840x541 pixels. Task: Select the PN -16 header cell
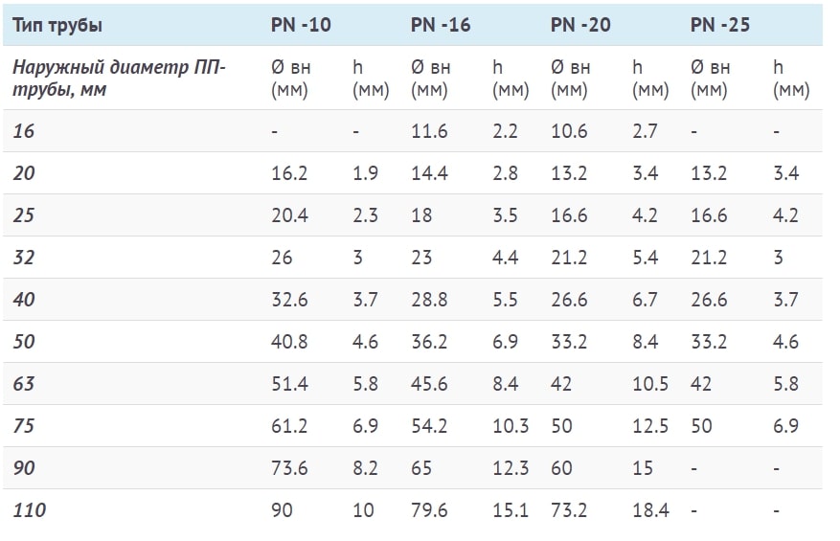441,25
